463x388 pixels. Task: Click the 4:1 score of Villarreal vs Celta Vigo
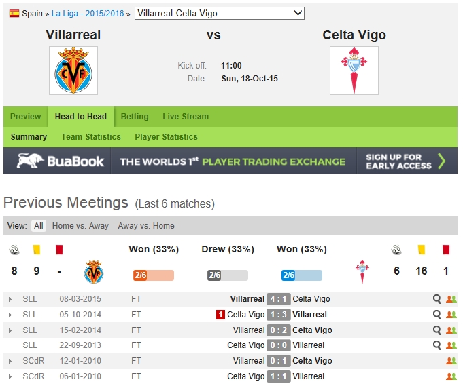pyautogui.click(x=279, y=299)
